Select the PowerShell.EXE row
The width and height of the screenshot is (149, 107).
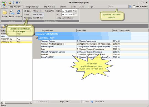pyautogui.click(x=95, y=57)
